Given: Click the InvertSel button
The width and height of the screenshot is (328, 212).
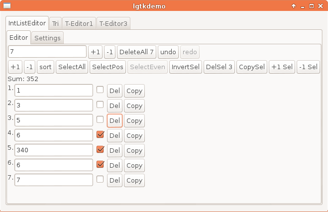Looking at the screenshot, I should pyautogui.click(x=186, y=67).
